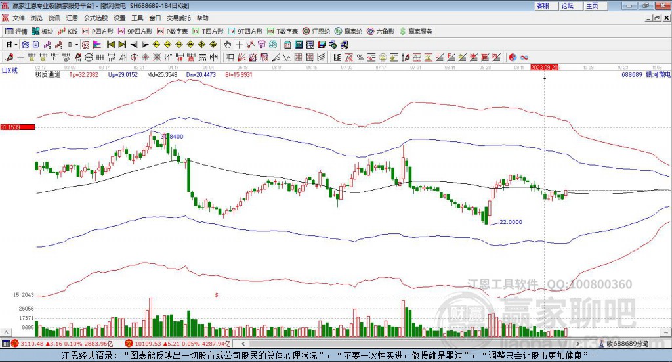Open the 窗口 menu
672x362 pixels.
tap(155, 18)
